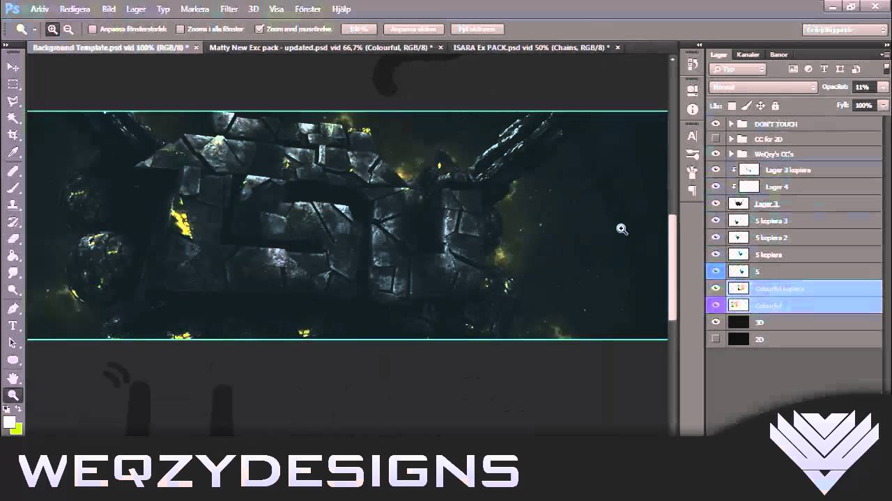Hide the S kopiera 3 layer
This screenshot has width=892, height=501.
click(x=716, y=221)
